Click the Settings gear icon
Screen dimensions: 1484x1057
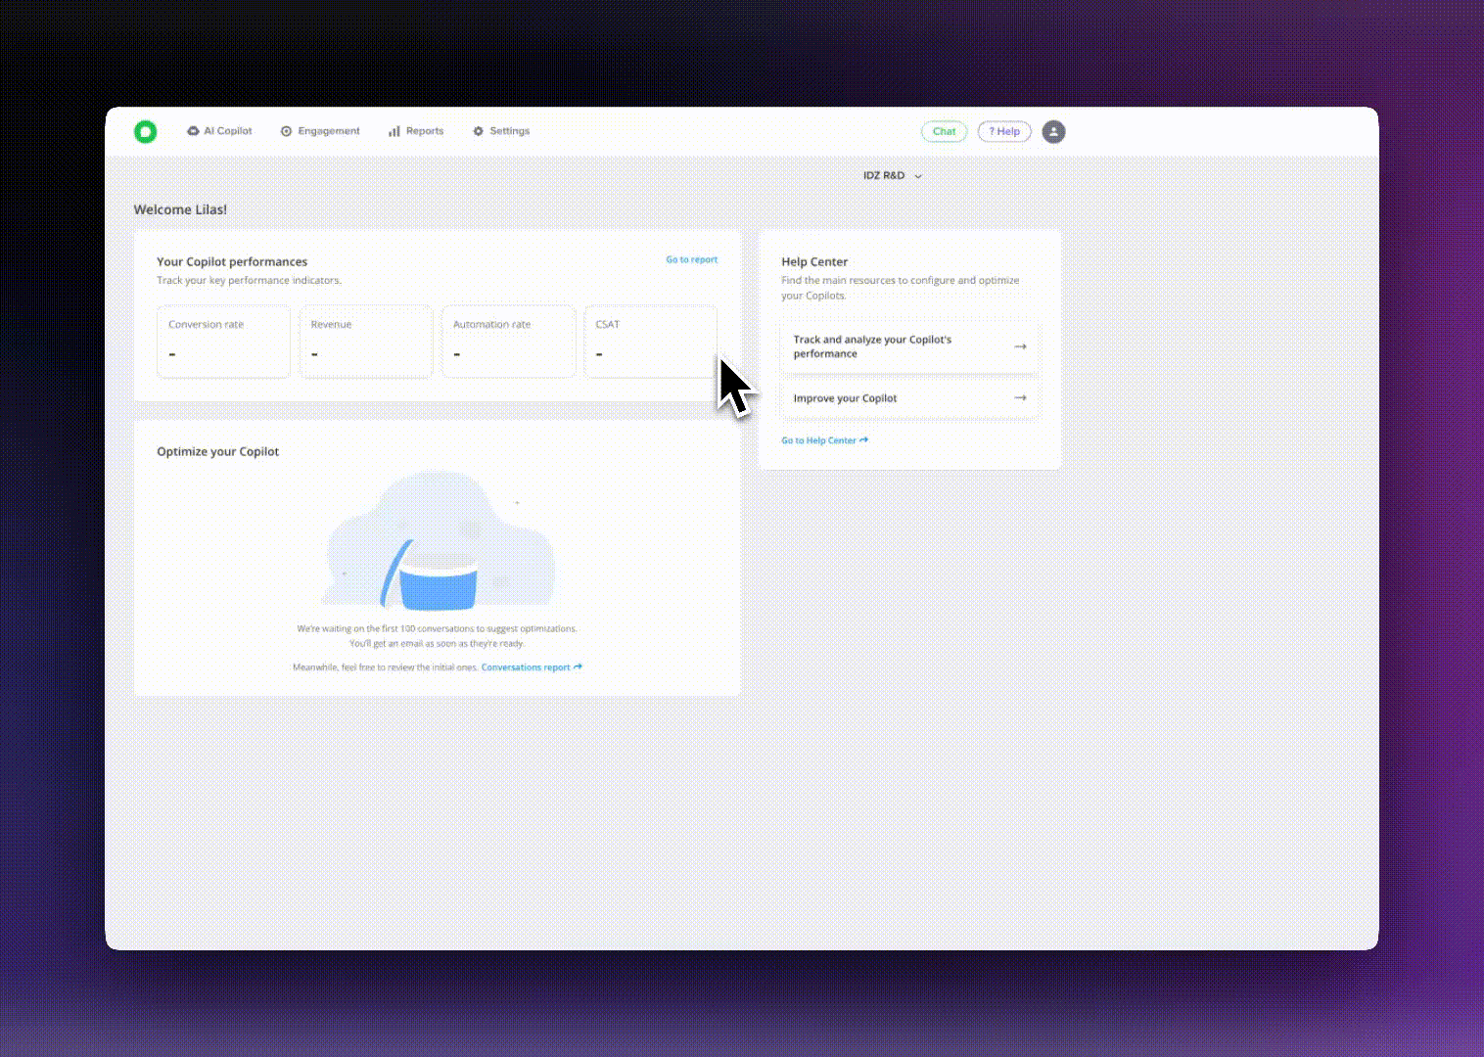point(478,131)
